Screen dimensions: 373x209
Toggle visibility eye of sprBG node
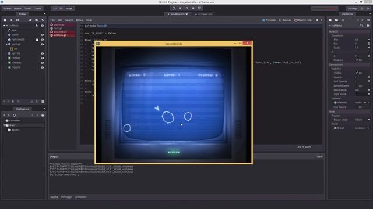[x=43, y=35]
